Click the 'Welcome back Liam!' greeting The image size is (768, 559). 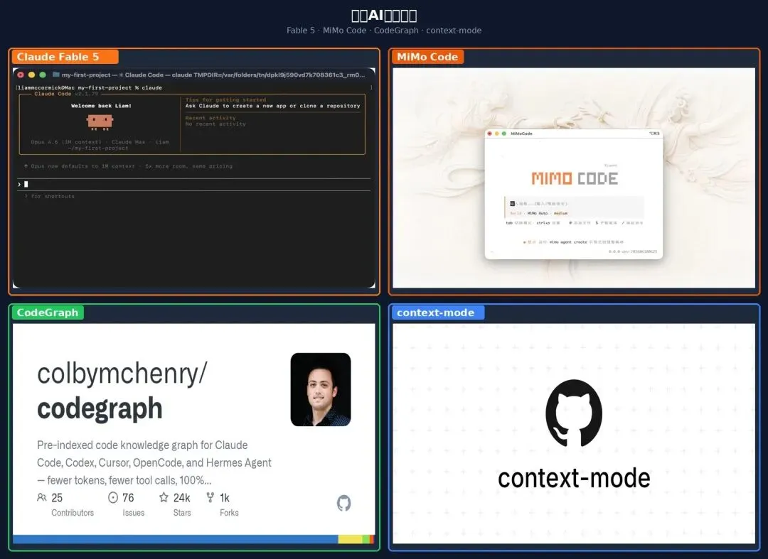[101, 106]
